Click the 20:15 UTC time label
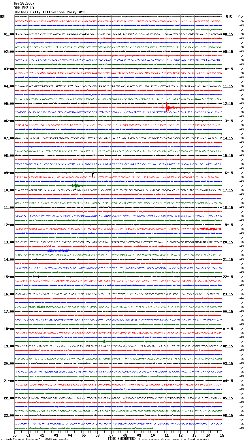Screen dimensions: 245x443 click(x=228, y=242)
